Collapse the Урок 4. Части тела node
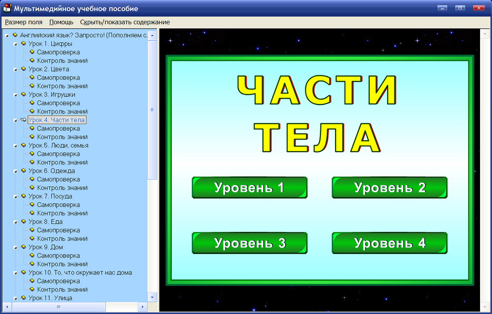492x314 pixels. click(x=16, y=120)
